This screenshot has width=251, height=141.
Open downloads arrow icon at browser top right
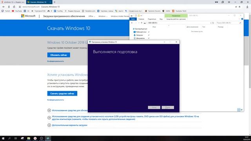tap(247, 7)
